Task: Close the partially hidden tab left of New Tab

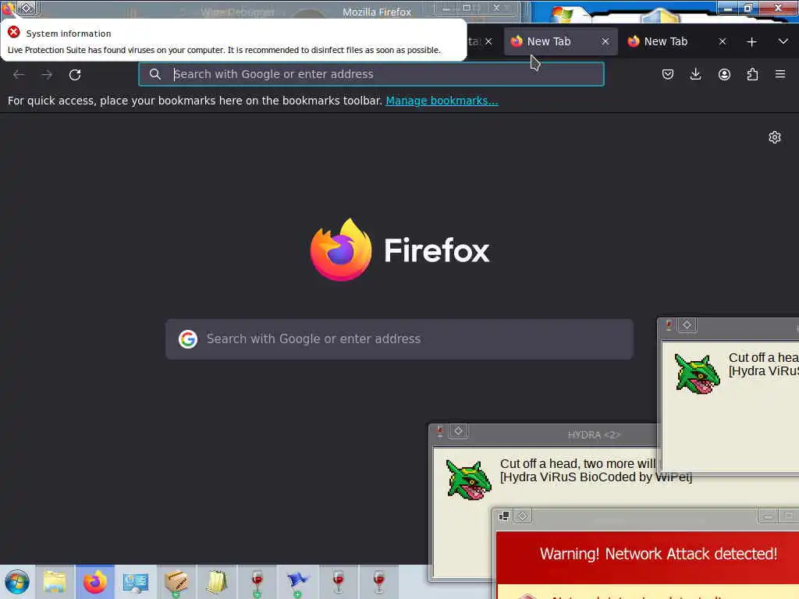Action: click(x=488, y=42)
